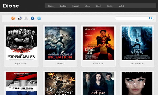The height and width of the screenshot is (95, 158).
Task: Open The Tillman Story poster
Action: [21, 84]
